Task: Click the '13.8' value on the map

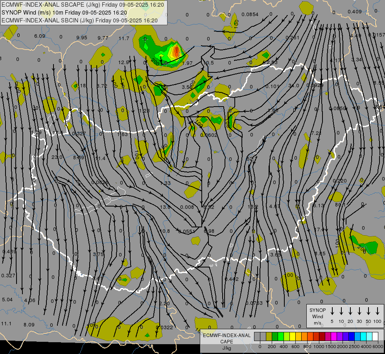Action: click(x=165, y=207)
